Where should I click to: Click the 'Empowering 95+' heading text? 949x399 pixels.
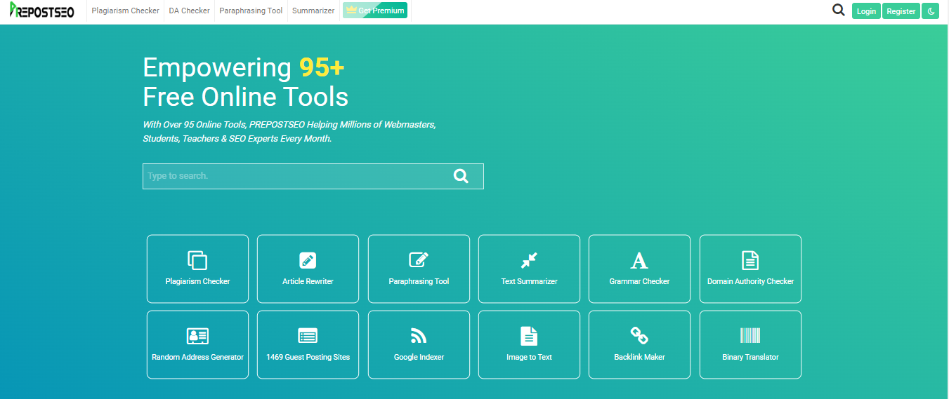243,68
